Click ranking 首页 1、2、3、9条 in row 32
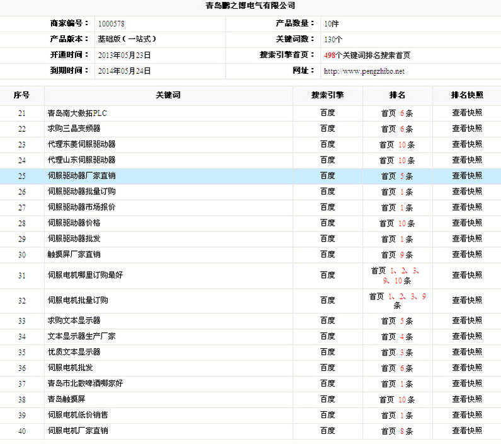 tap(397, 300)
